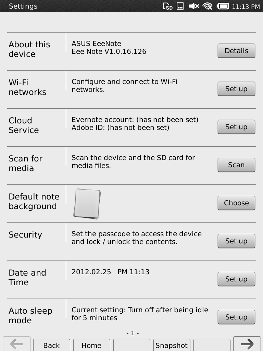Set up Cloud Service accounts
Viewport: 263px width, 351px height.
(236, 127)
